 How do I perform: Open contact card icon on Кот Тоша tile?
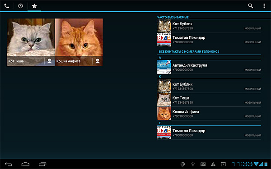[49, 61]
